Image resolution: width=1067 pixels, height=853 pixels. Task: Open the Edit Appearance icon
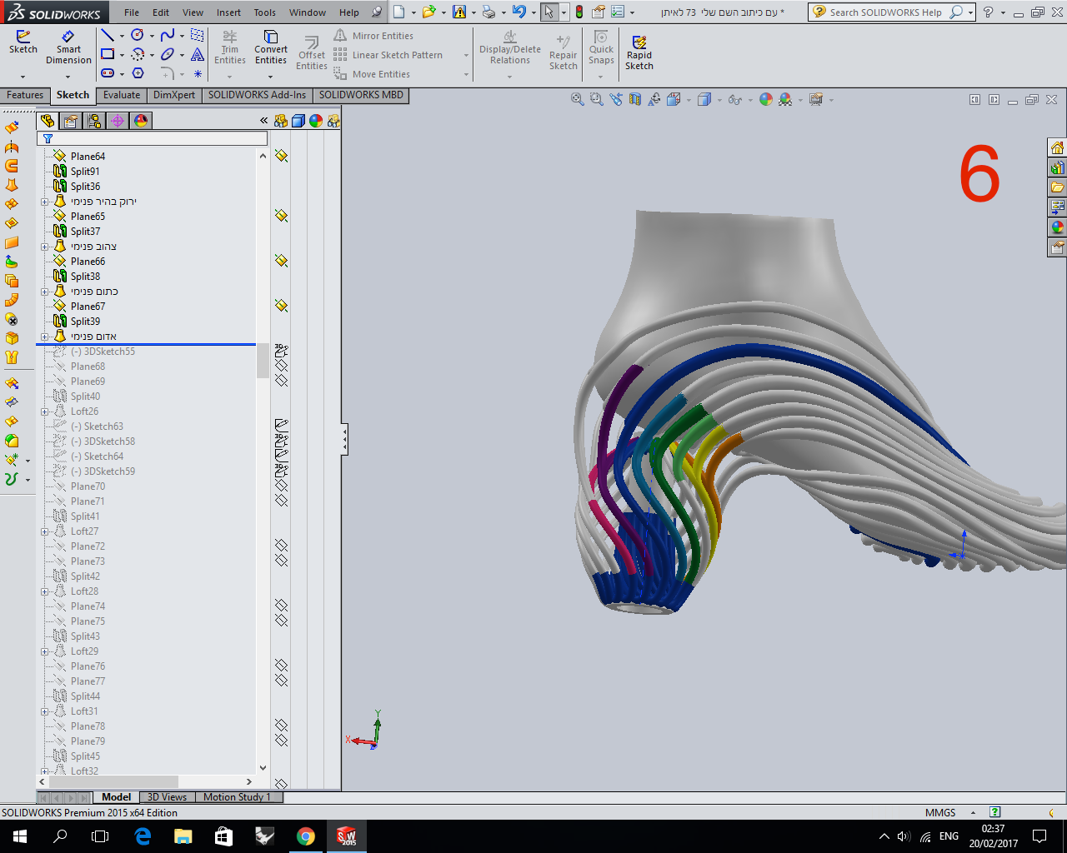pyautogui.click(x=765, y=99)
